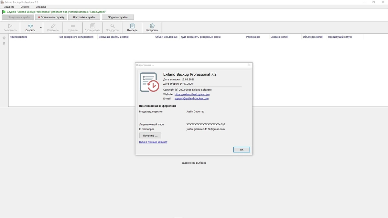Click the Выполнить (run) toolbar icon
Viewport: 388px width, 218px height.
click(10, 26)
